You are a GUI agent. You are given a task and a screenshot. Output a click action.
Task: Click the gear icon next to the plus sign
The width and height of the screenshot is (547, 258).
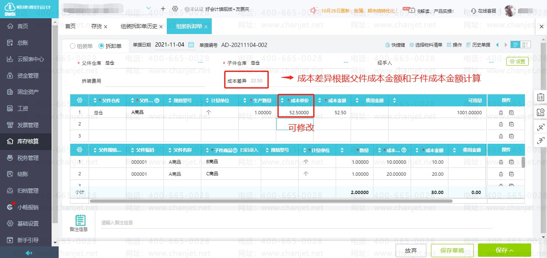175,9
